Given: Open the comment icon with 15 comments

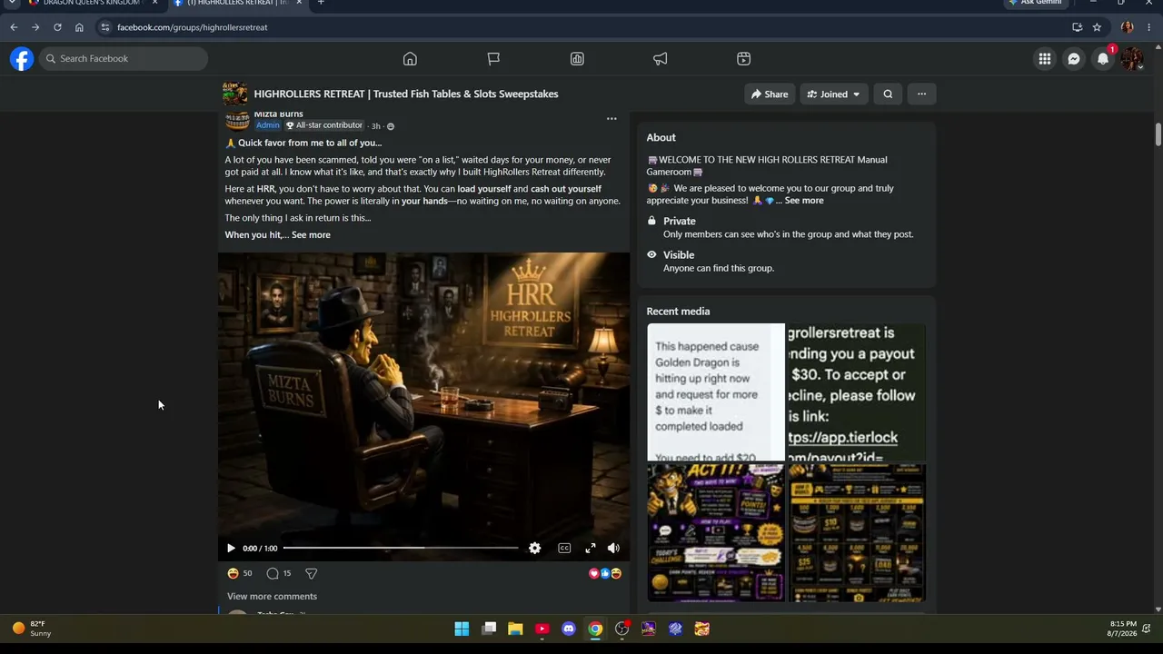Looking at the screenshot, I should 273,573.
